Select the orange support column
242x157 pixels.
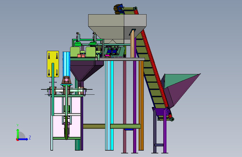(141, 105)
